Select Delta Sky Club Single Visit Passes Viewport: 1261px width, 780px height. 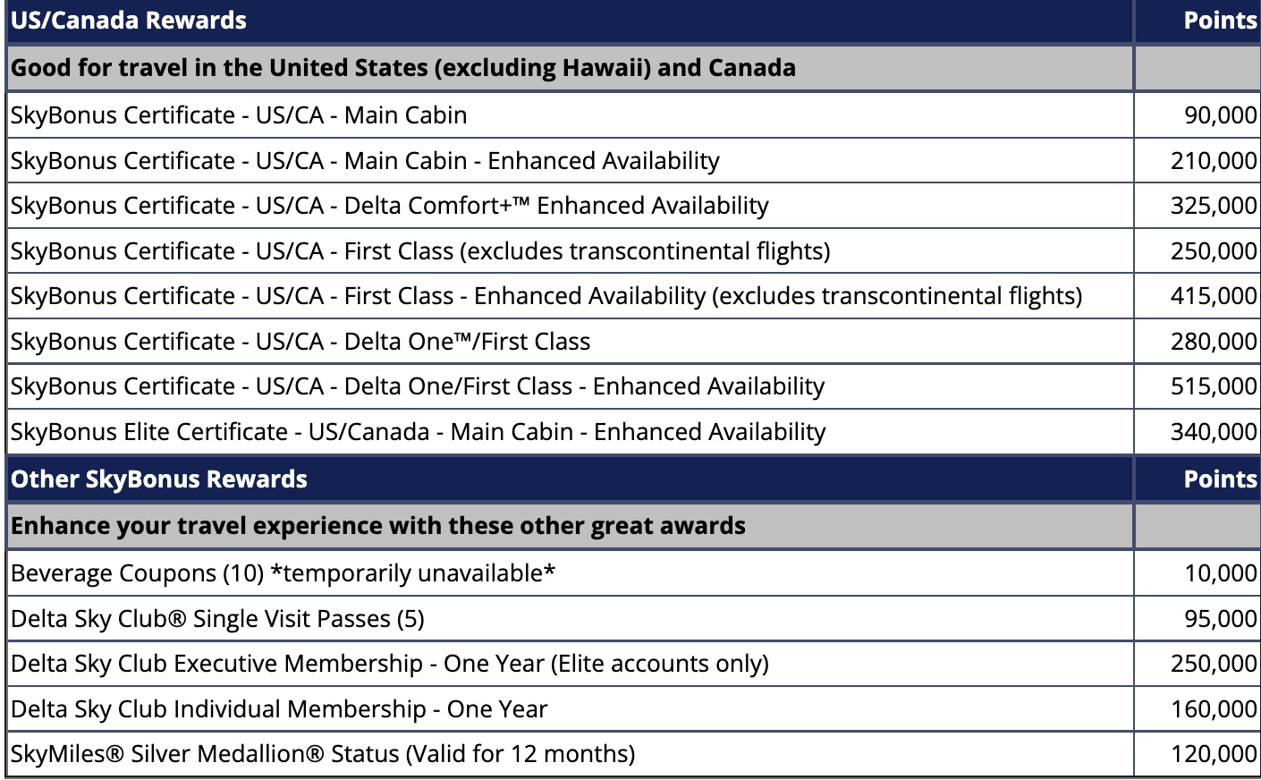pyautogui.click(x=217, y=619)
